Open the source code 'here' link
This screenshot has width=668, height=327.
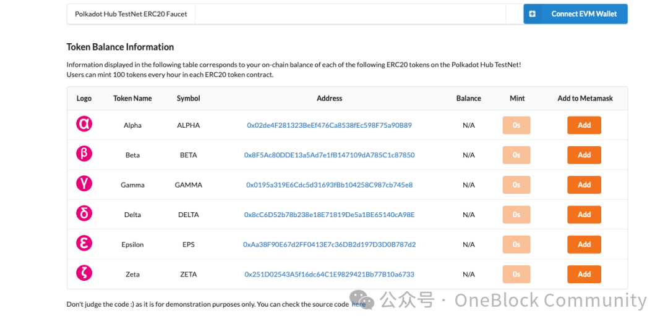tap(359, 304)
